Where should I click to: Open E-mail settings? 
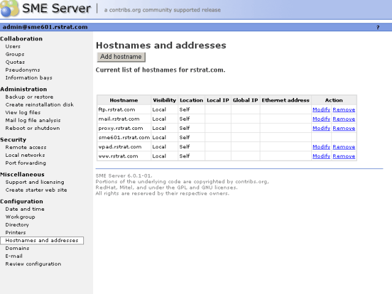coord(13,256)
